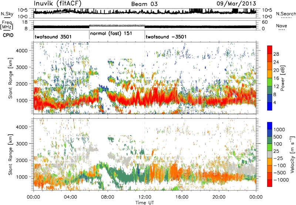Image resolution: width=296 pixels, height=205 pixels.
Task: Click the 'Time UT' axis title
Action: click(145, 202)
